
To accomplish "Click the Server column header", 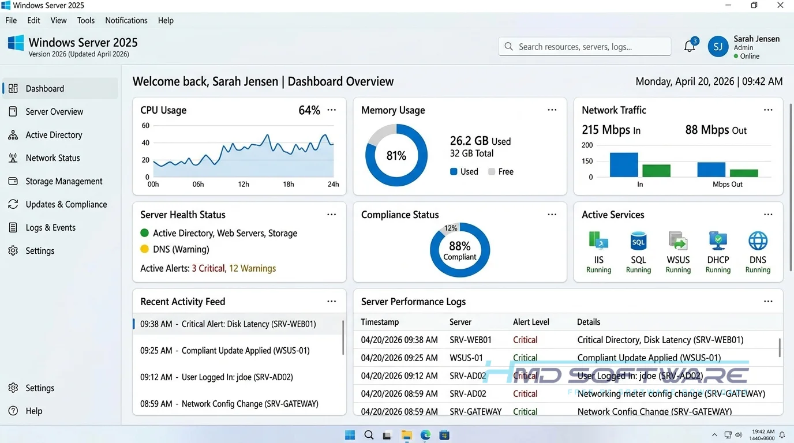I will point(460,322).
